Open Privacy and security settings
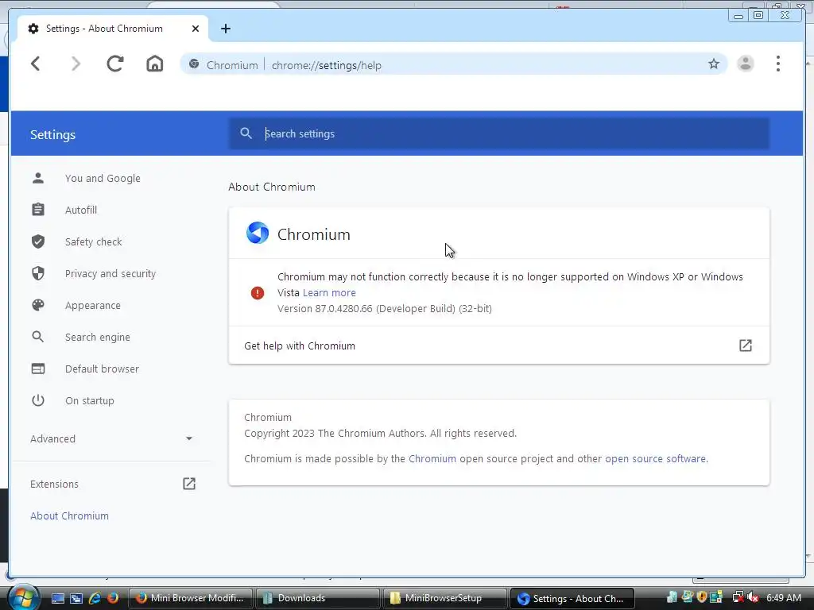 click(110, 273)
